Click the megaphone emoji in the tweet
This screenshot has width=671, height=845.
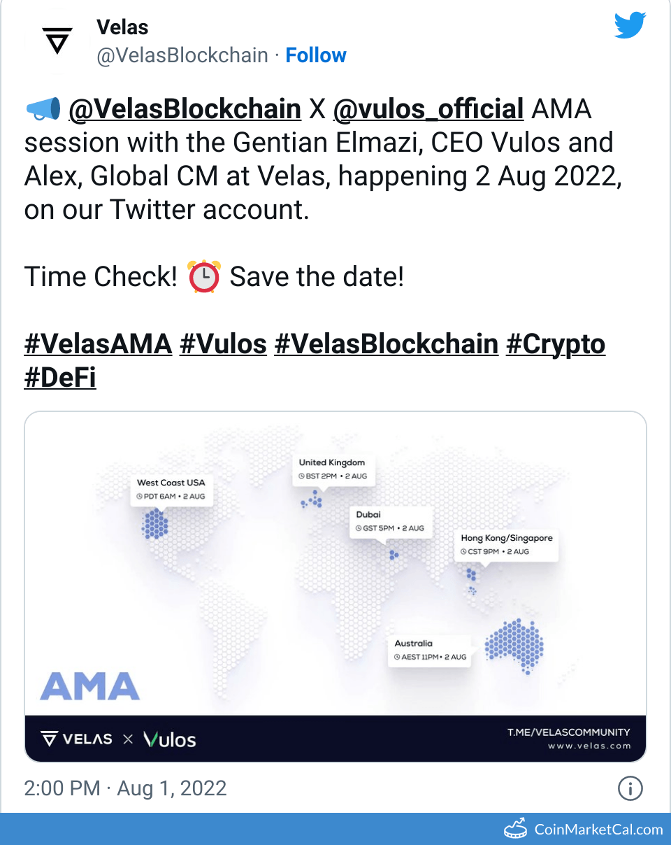coord(41,108)
